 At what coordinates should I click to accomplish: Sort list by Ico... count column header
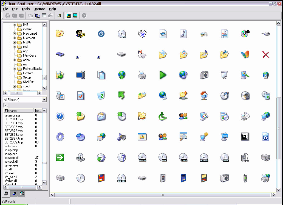[38, 111]
